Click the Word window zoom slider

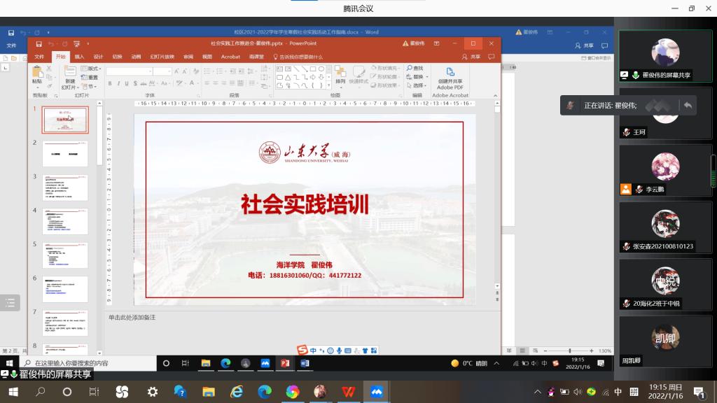click(x=570, y=351)
